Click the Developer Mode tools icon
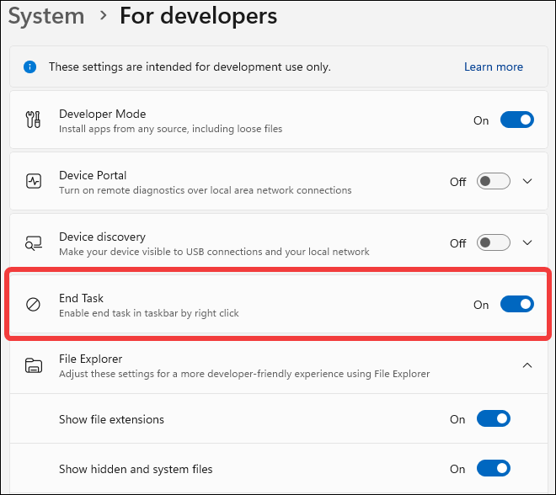Viewport: 556px width, 495px height. click(x=34, y=120)
